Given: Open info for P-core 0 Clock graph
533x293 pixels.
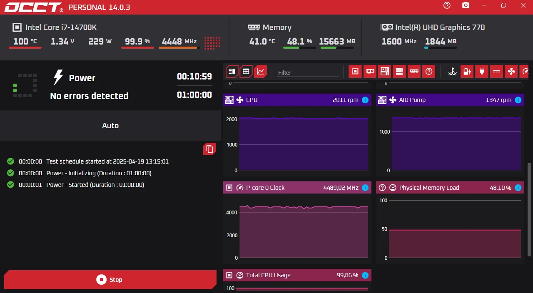Looking at the screenshot, I should [365, 188].
